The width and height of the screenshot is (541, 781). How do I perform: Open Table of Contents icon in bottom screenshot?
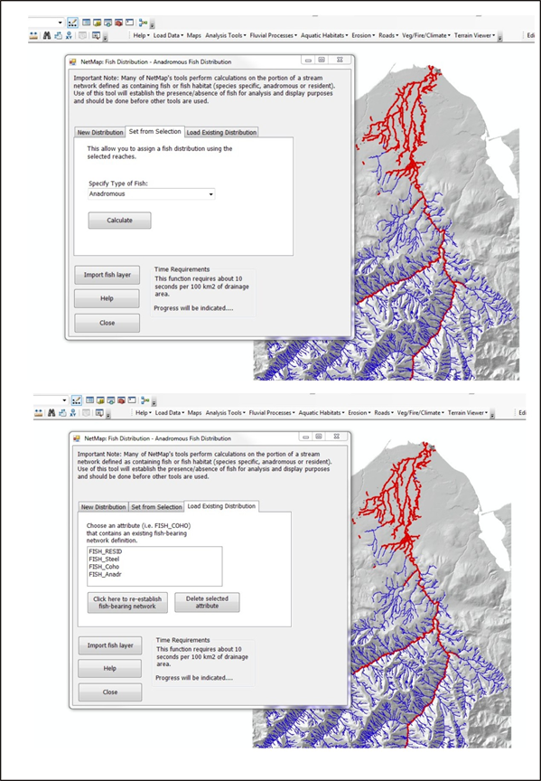89,400
